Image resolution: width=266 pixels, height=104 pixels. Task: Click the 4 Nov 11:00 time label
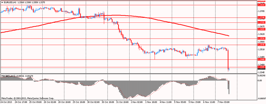pyautogui.click(x=165, y=102)
